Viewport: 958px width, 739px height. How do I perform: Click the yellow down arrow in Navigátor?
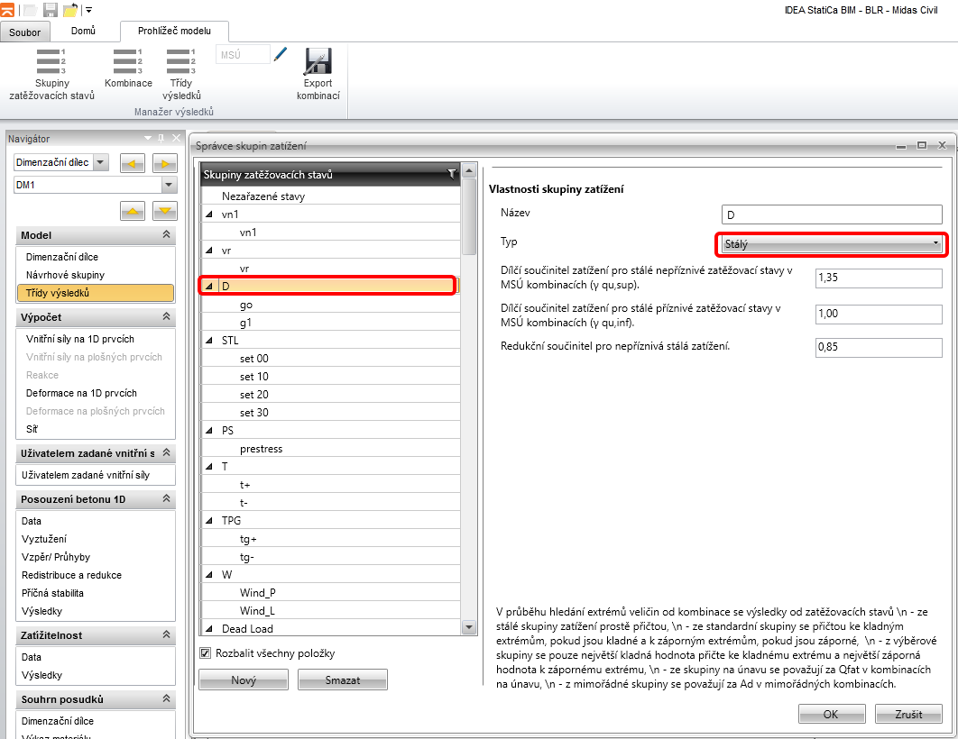164,211
